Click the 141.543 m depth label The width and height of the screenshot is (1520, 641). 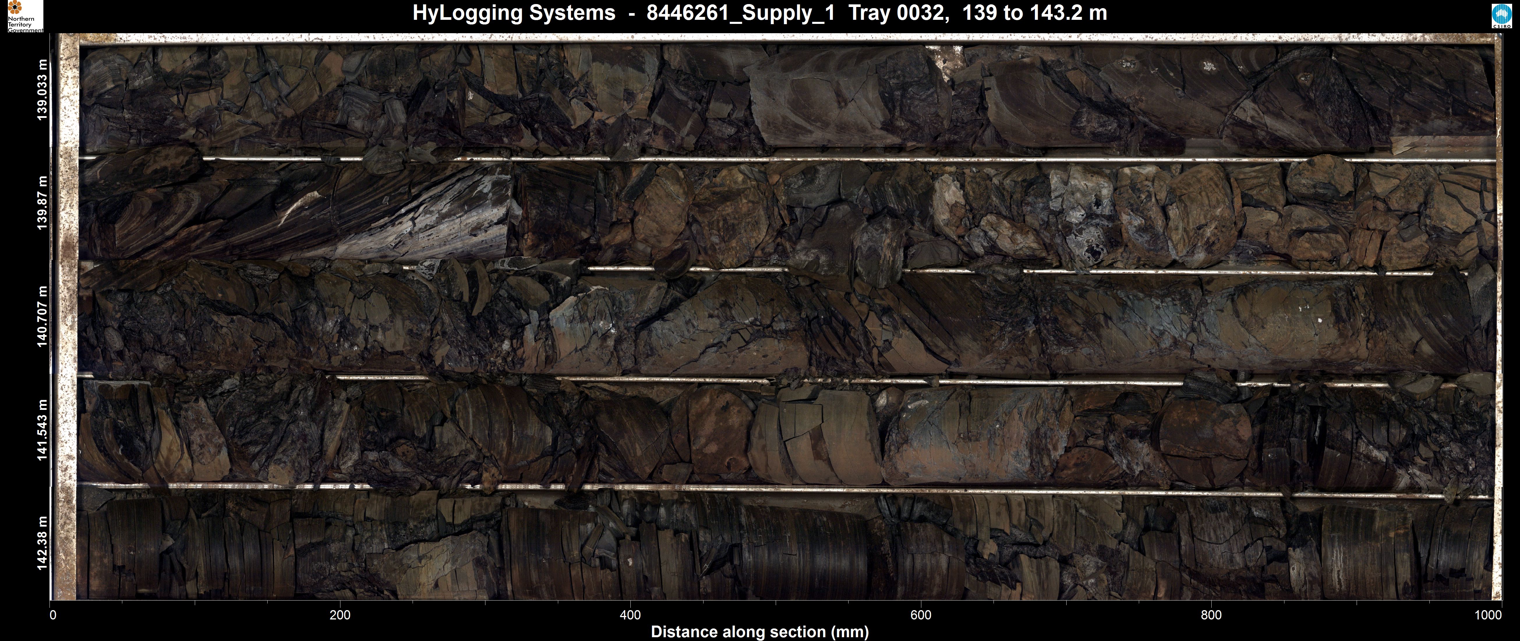point(42,430)
